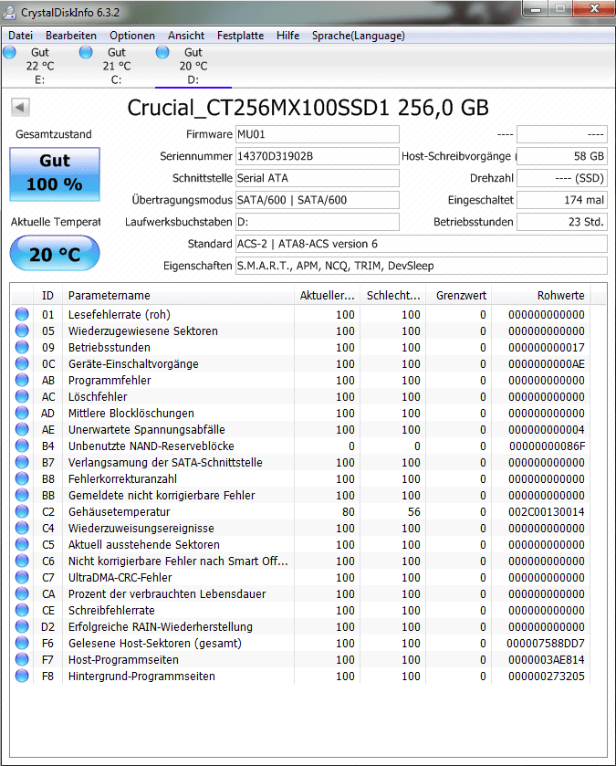This screenshot has width=616, height=766.
Task: Click status icon of Wiederzugewiesene Sektoren row
Action: 22,331
